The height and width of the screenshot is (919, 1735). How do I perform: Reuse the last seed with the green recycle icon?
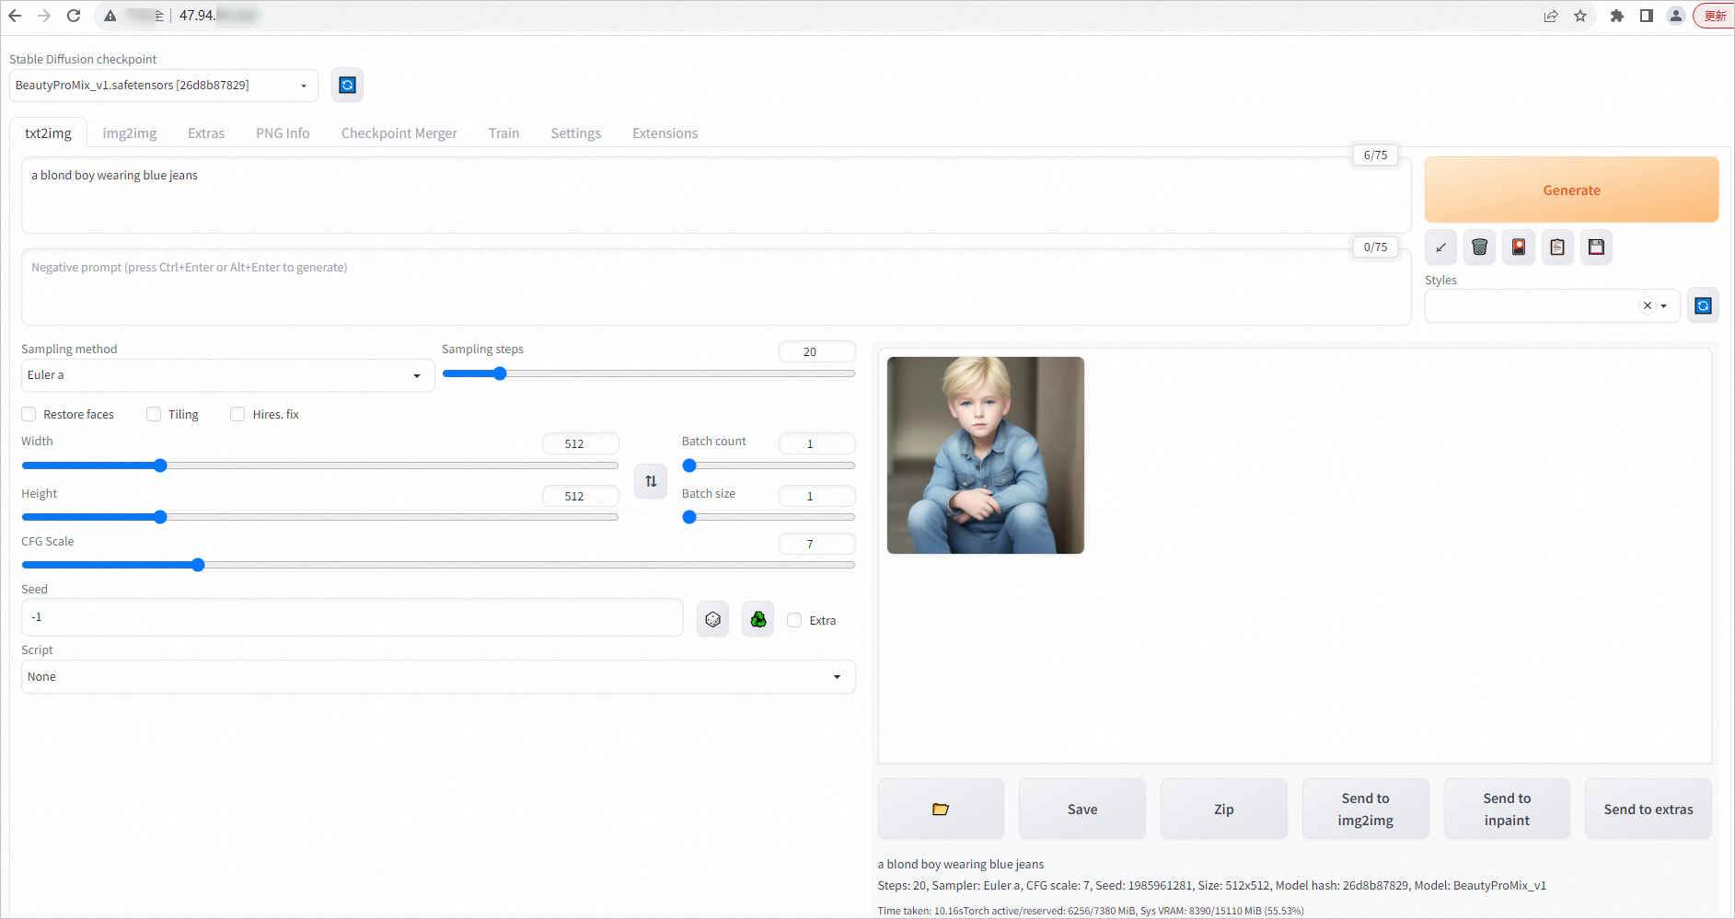[x=758, y=620]
